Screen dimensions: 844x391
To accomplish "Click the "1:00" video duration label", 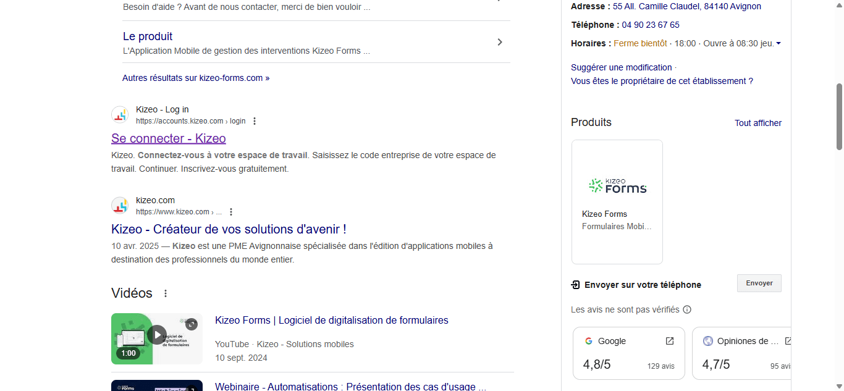I will tap(128, 353).
